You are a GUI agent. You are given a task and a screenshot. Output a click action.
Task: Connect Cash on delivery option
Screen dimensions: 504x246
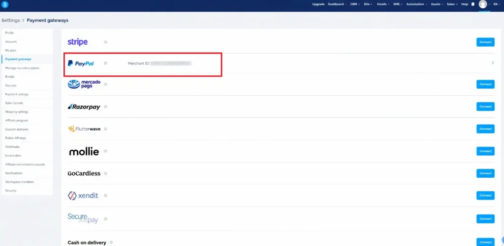tap(485, 242)
